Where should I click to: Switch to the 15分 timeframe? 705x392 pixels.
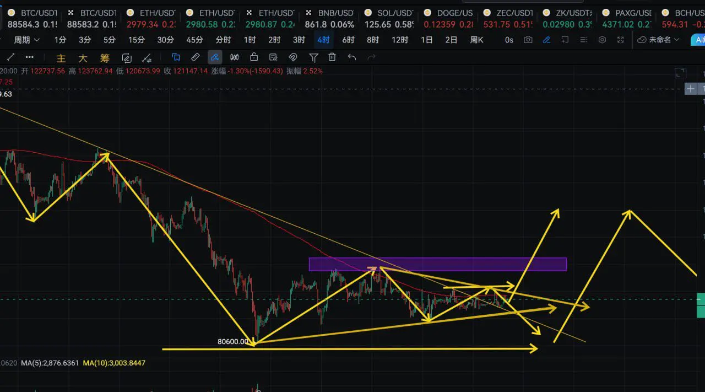pos(137,40)
